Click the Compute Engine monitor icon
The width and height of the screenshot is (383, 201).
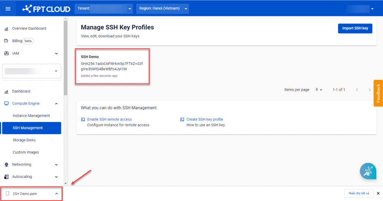coord(6,104)
